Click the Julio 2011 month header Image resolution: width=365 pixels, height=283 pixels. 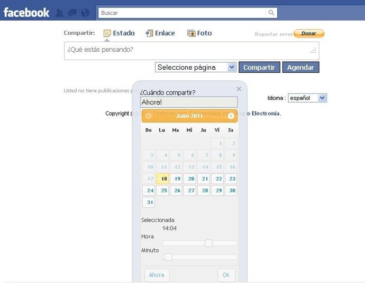pos(189,116)
